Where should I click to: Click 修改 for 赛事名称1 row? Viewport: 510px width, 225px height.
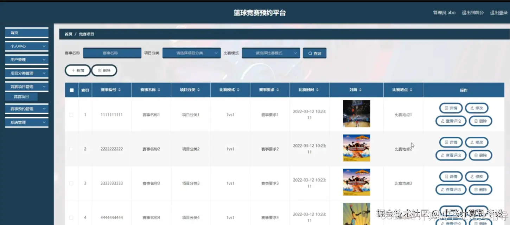477,108
